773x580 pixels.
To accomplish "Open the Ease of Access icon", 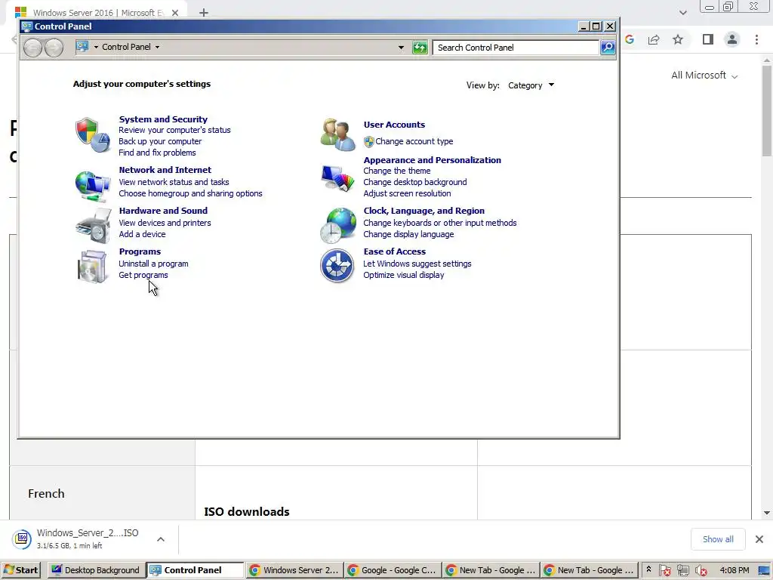I will [337, 266].
